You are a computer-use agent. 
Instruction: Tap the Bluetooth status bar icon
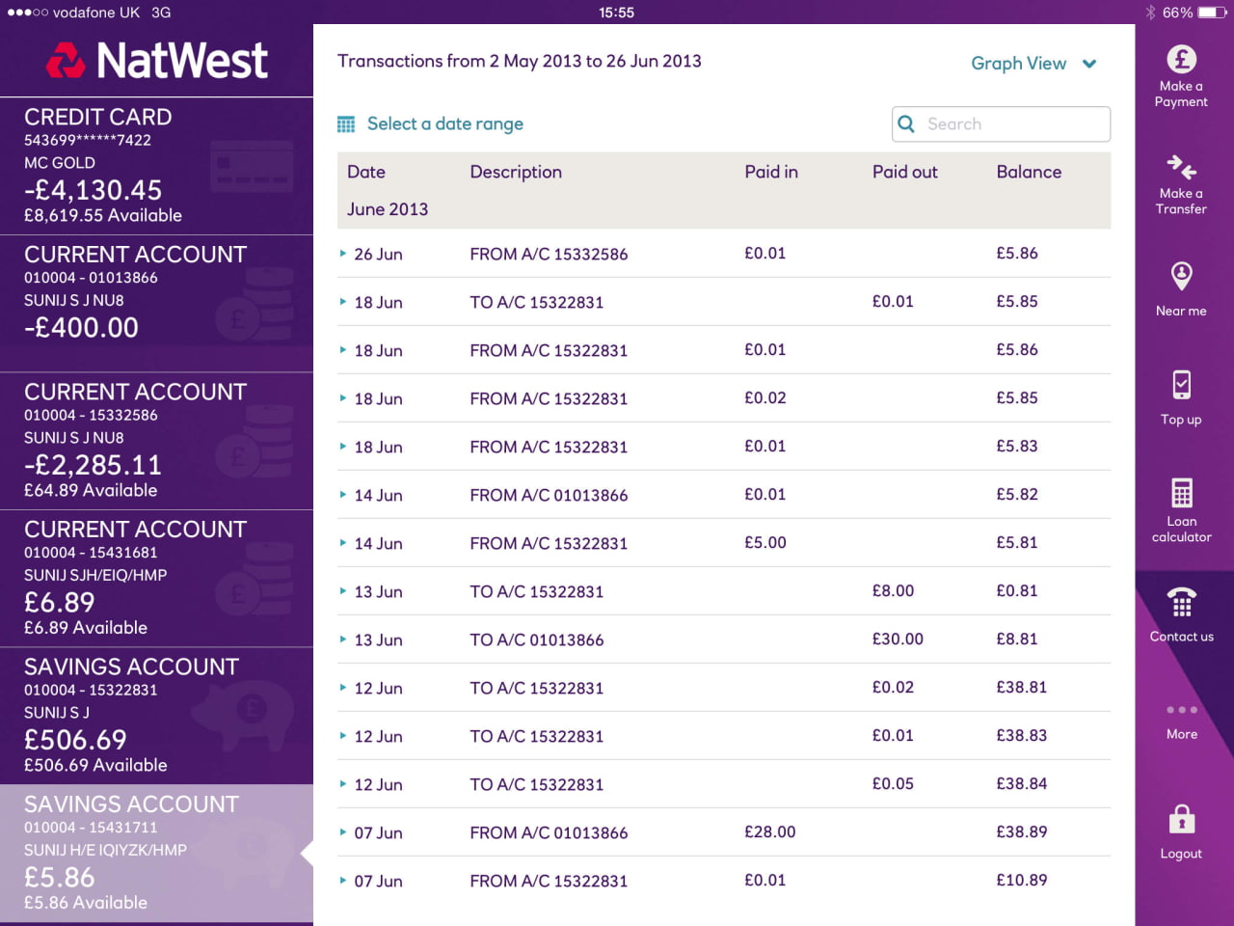pyautogui.click(x=1149, y=13)
